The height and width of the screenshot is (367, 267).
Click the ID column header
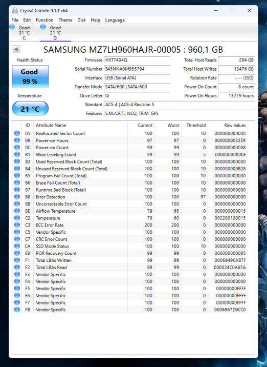(x=28, y=125)
